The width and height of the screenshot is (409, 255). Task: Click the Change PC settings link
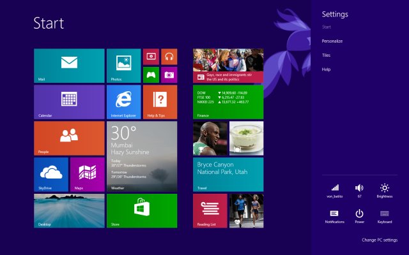(x=380, y=240)
